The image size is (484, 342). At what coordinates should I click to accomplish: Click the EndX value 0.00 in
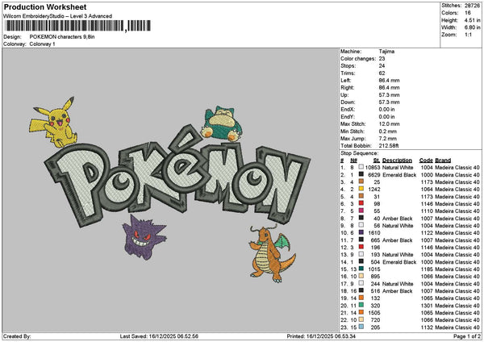(x=386, y=109)
